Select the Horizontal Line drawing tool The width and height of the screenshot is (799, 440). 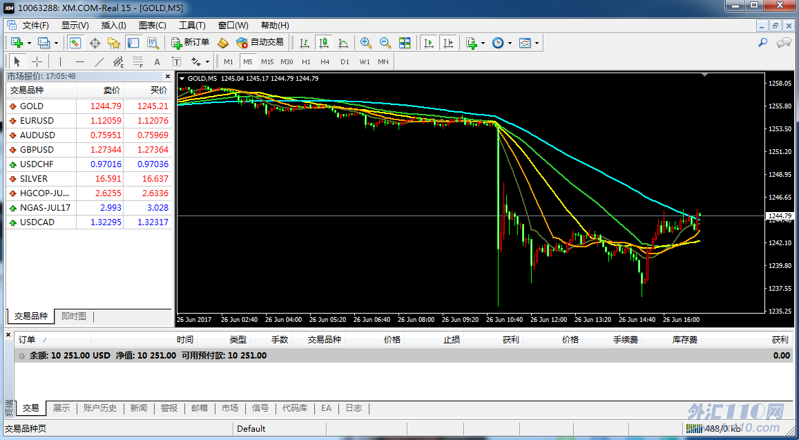pos(79,61)
